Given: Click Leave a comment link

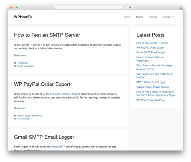Looking at the screenshot, I should 26,66.
